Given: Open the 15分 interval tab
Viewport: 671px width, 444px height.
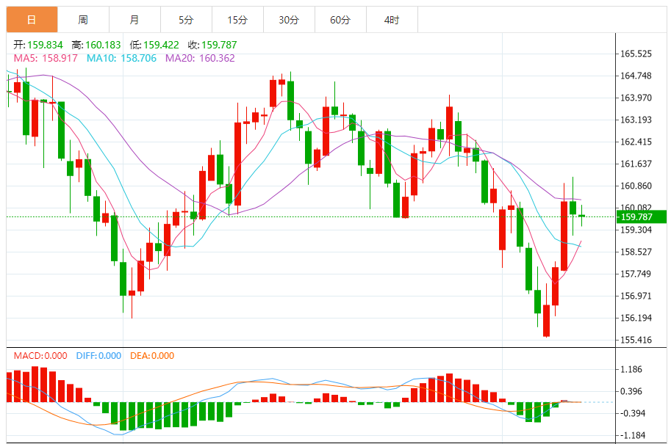Looking at the screenshot, I should click(237, 20).
